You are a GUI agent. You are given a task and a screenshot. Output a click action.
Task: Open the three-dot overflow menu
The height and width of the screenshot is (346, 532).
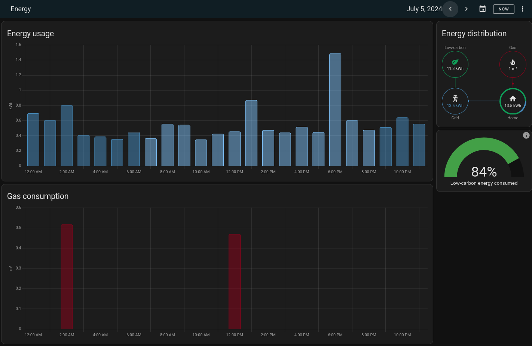pos(523,9)
